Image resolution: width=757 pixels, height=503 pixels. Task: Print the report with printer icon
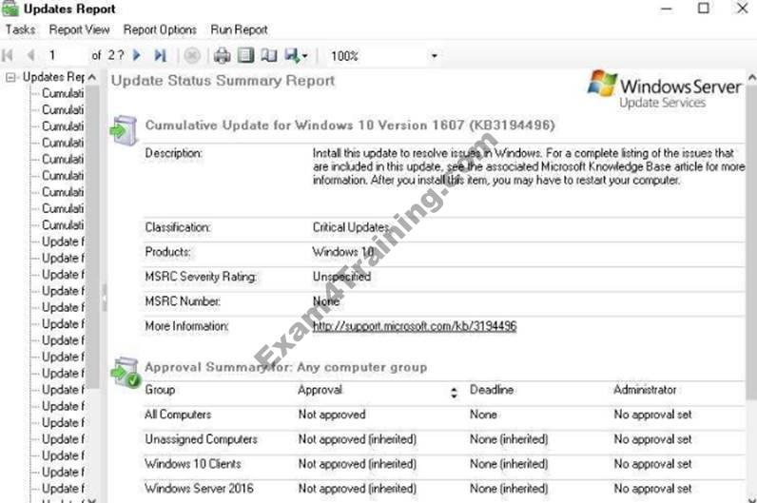223,55
